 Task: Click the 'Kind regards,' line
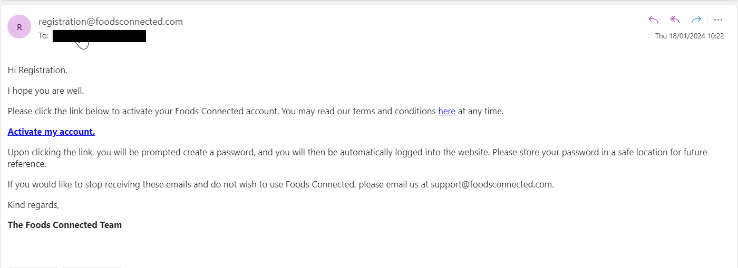33,205
